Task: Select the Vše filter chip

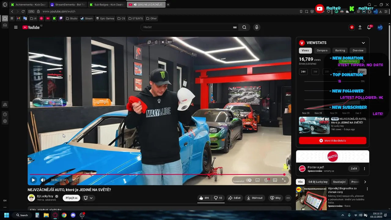Action: click(300, 182)
